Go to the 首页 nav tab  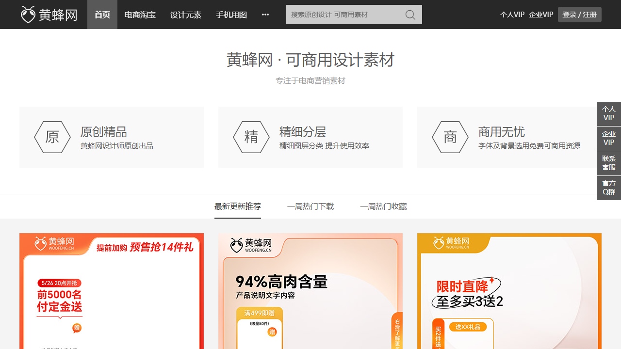102,15
